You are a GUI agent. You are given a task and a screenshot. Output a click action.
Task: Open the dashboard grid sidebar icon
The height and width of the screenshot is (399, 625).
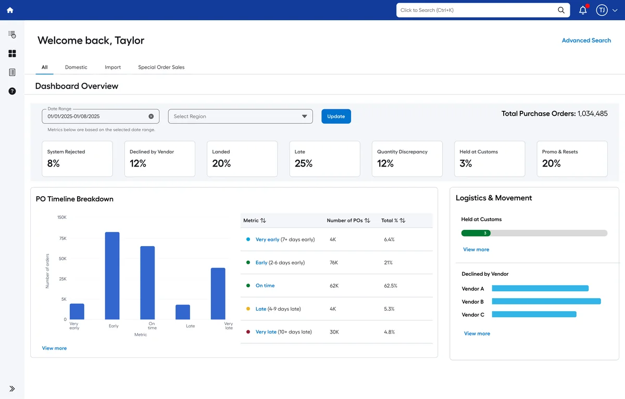[x=12, y=54]
